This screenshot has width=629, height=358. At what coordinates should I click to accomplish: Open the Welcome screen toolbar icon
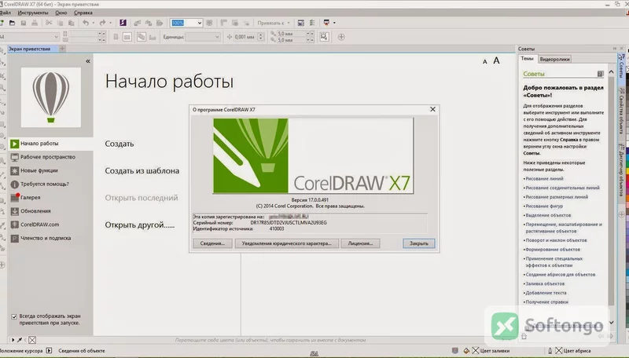click(301, 23)
